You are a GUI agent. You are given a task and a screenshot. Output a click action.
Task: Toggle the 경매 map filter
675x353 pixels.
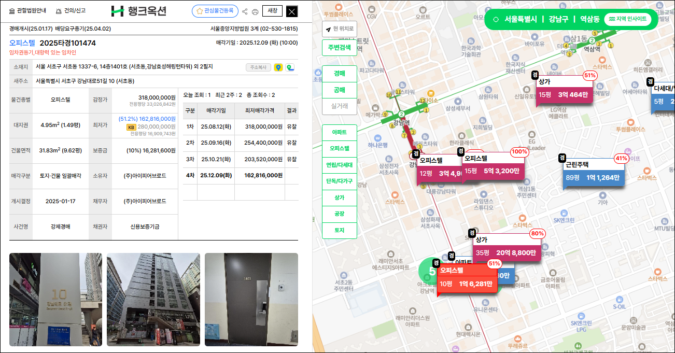(x=340, y=74)
